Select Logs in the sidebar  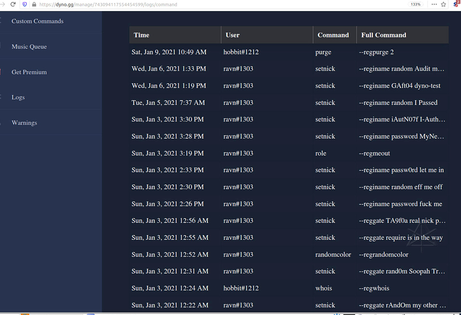[18, 97]
